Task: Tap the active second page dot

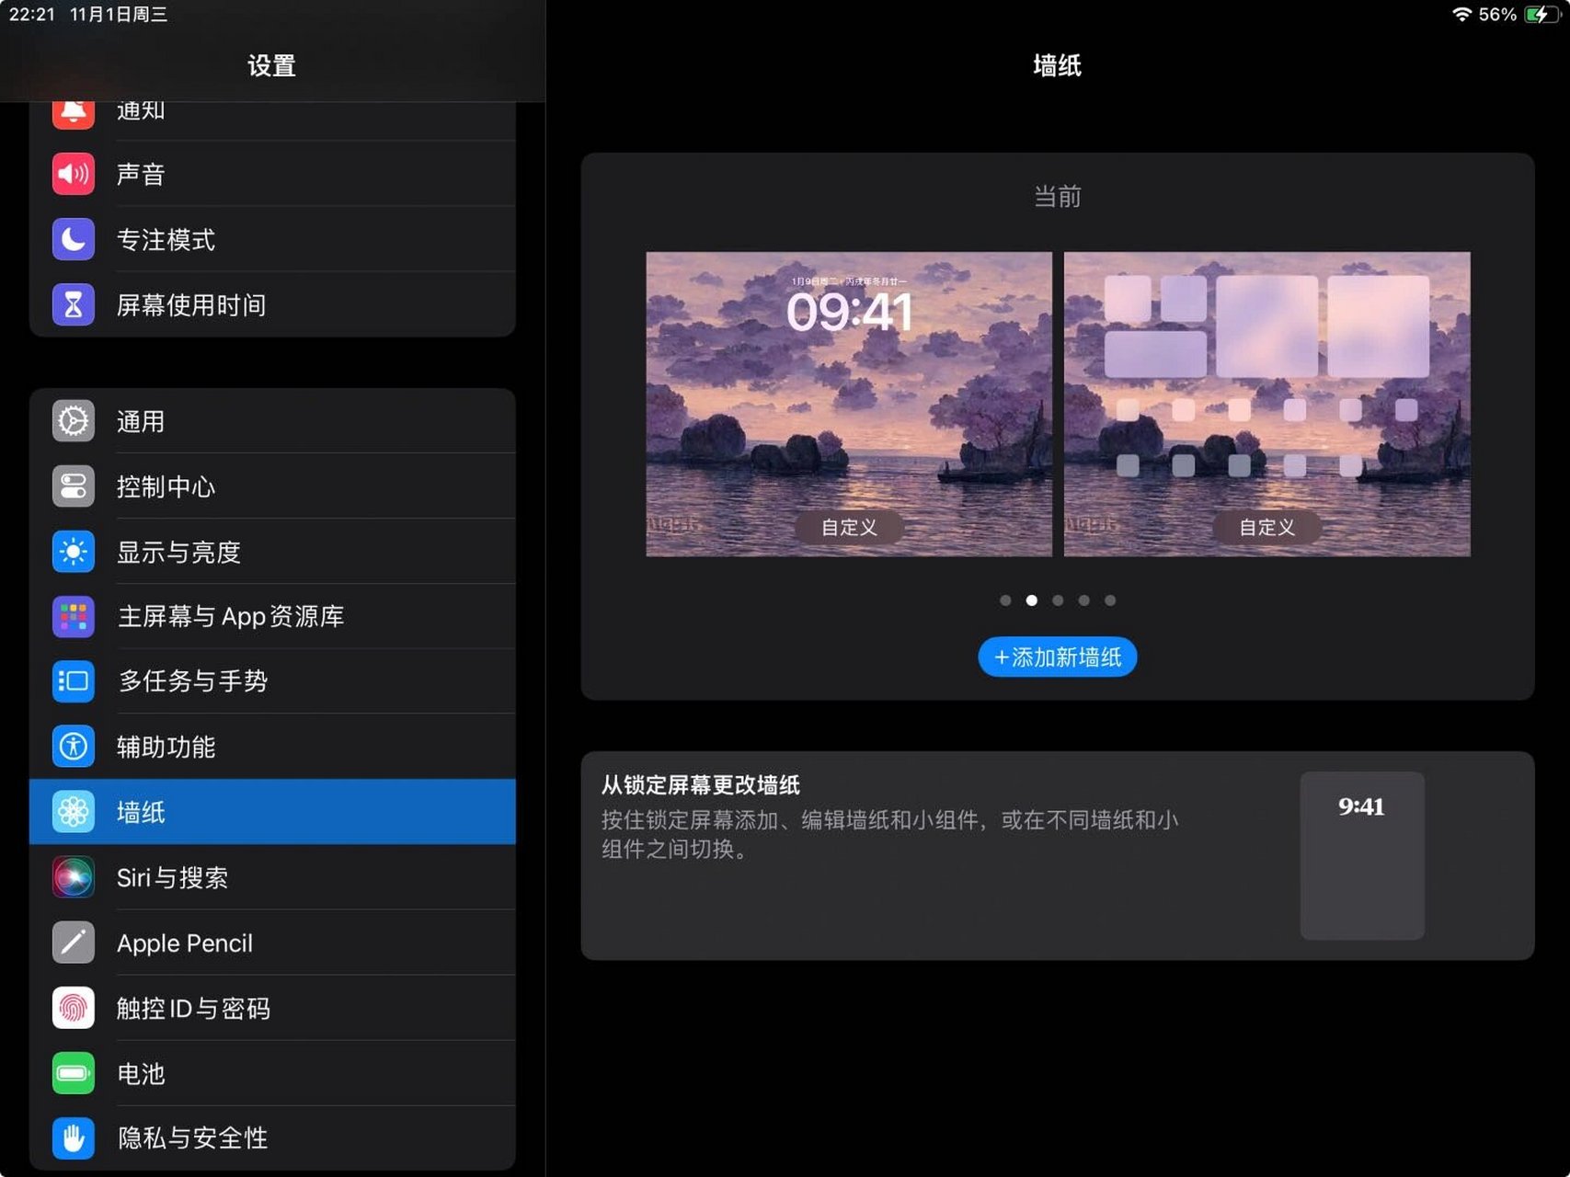Action: (x=1032, y=600)
